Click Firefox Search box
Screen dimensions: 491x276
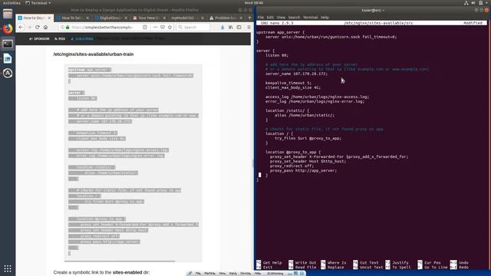point(193,28)
